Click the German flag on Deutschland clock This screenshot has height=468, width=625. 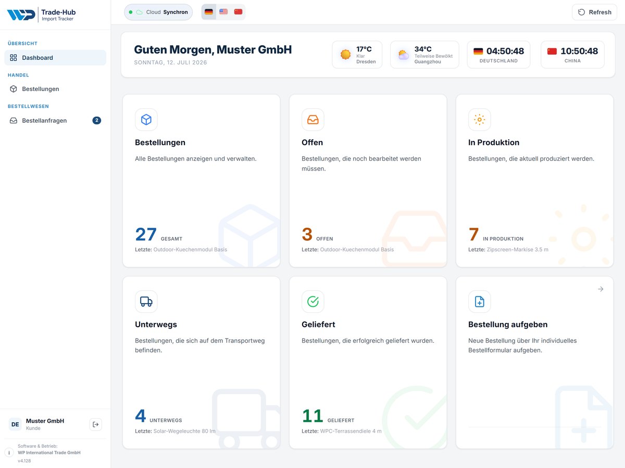coord(478,51)
